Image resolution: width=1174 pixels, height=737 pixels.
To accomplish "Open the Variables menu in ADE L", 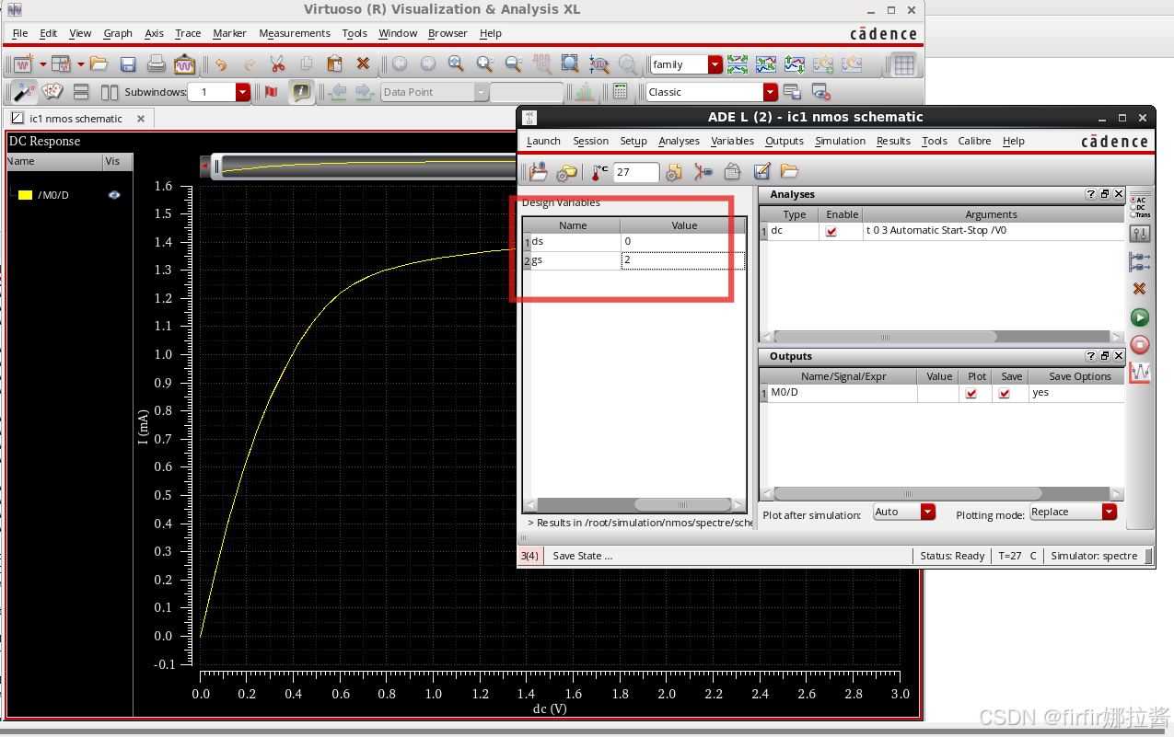I will (x=732, y=141).
